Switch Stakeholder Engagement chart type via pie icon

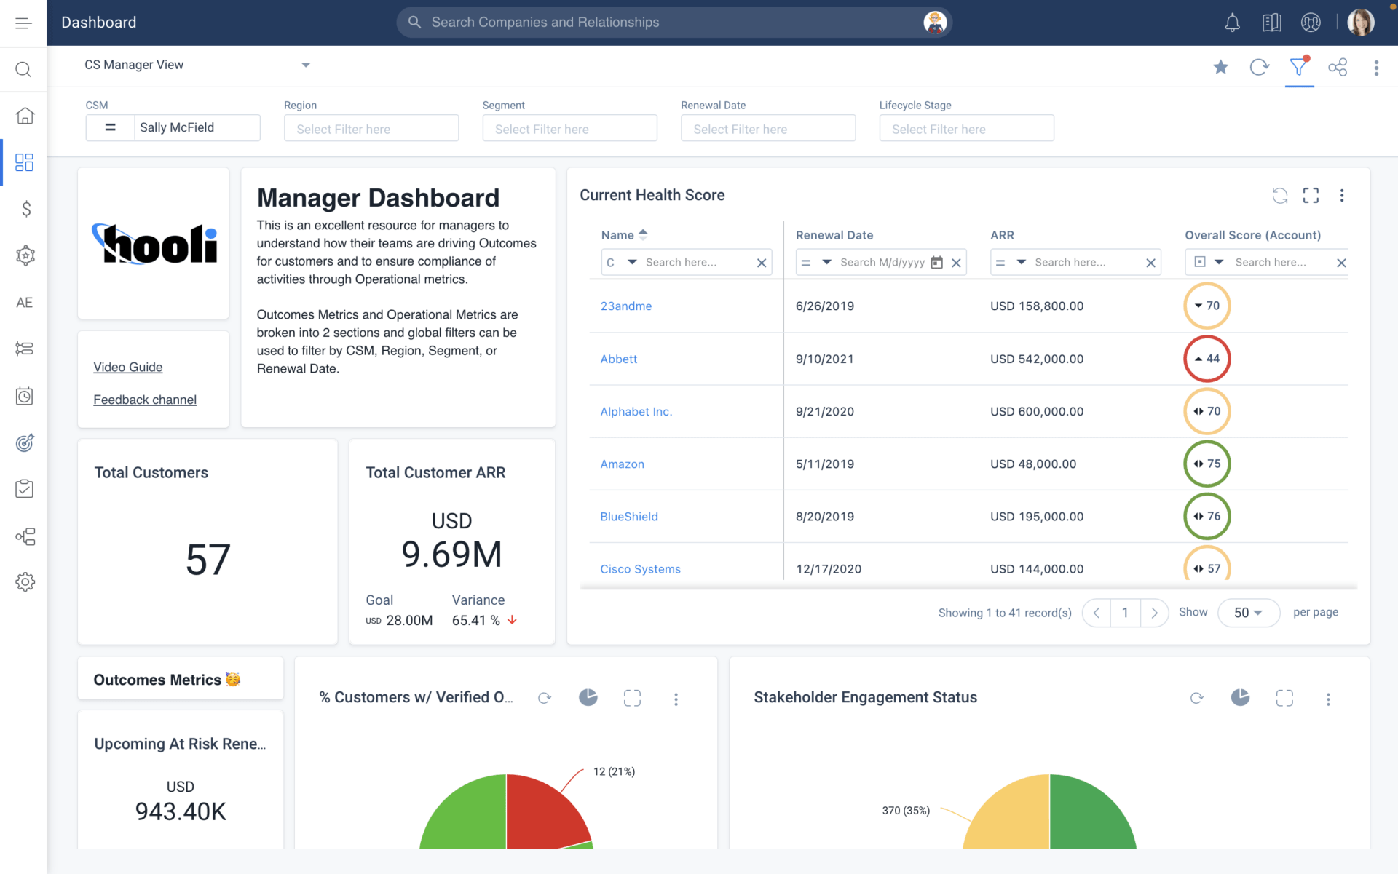(x=1240, y=697)
